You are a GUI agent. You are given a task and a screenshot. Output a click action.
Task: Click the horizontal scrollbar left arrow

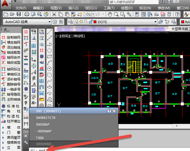pyautogui.click(x=177, y=126)
